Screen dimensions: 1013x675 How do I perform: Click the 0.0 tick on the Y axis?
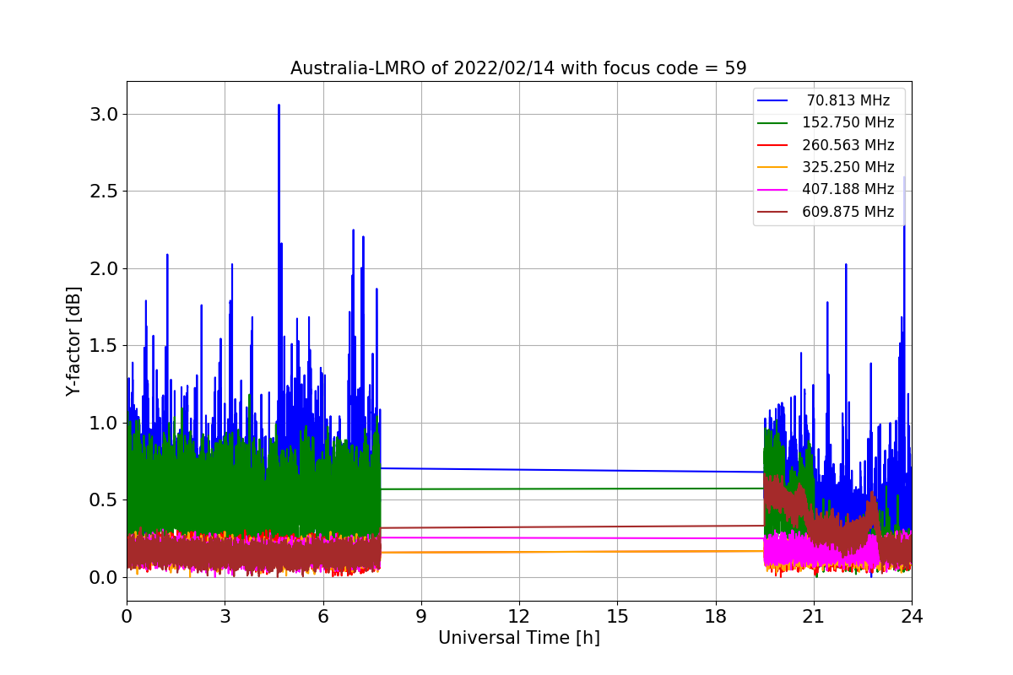(104, 577)
